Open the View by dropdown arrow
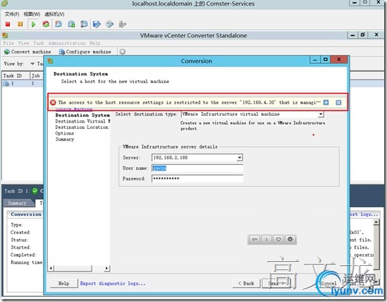 click(x=33, y=64)
